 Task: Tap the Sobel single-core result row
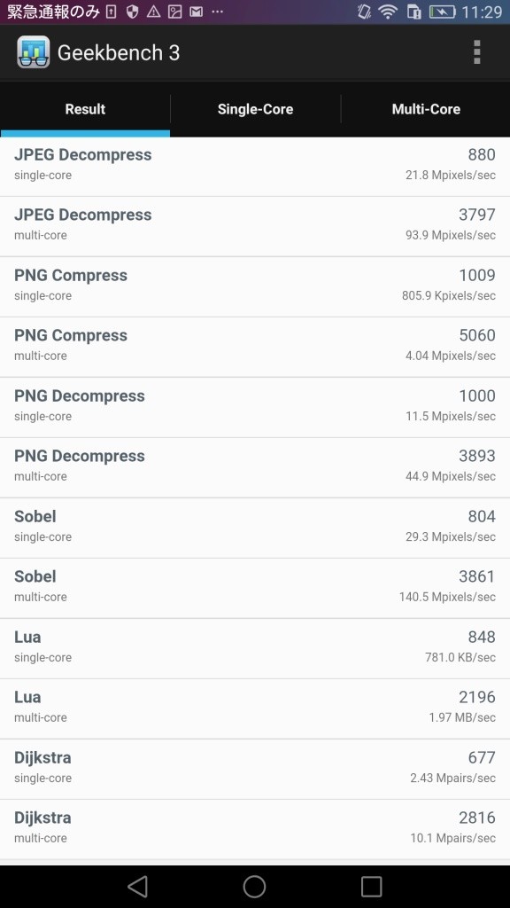pos(255,528)
